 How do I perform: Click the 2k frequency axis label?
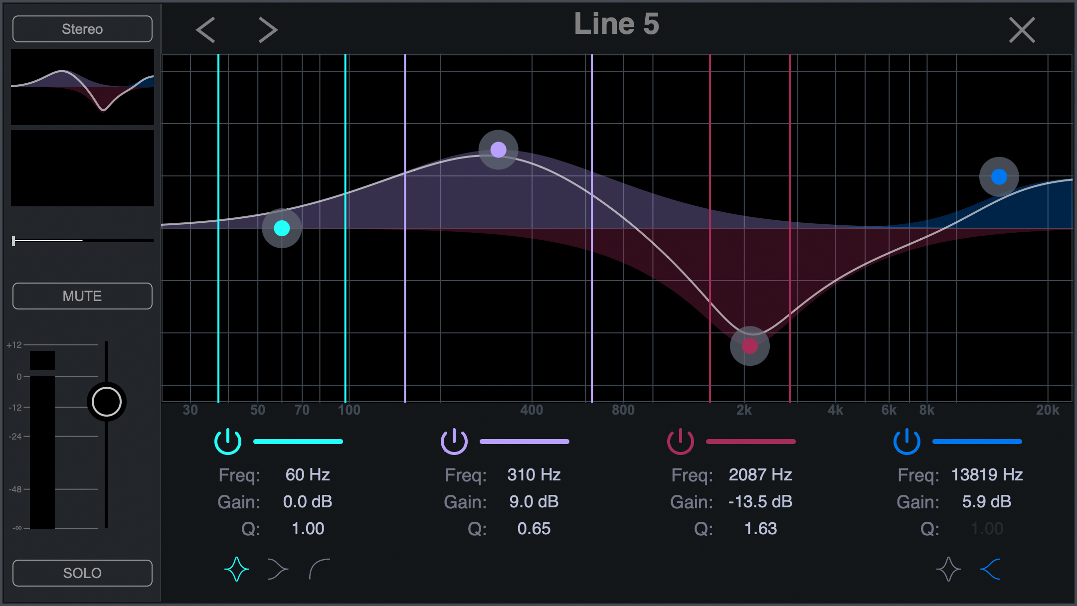744,410
